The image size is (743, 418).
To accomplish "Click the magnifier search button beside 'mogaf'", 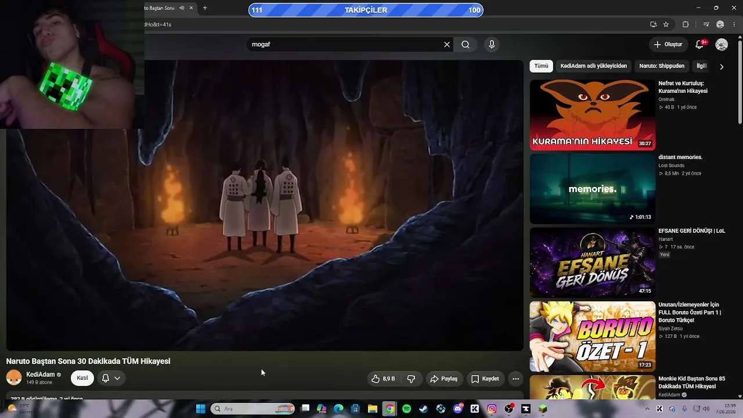I will 466,45.
